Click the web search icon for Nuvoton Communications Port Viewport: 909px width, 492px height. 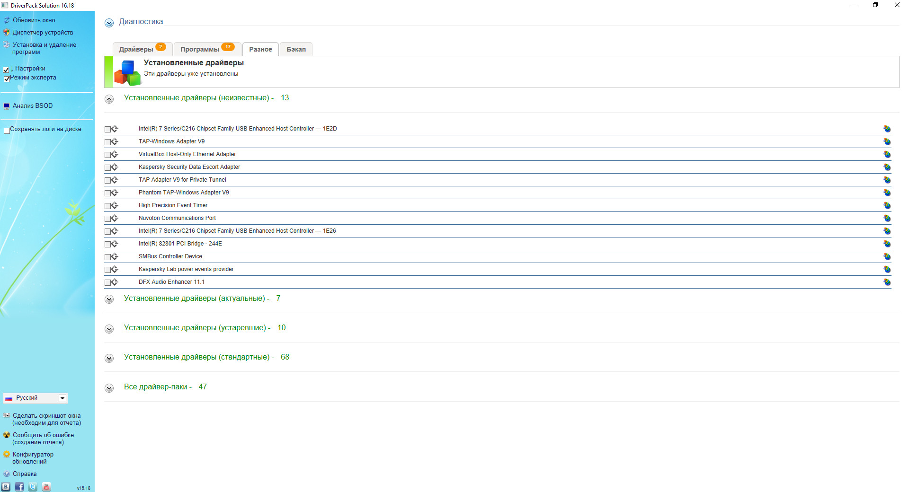[887, 218]
